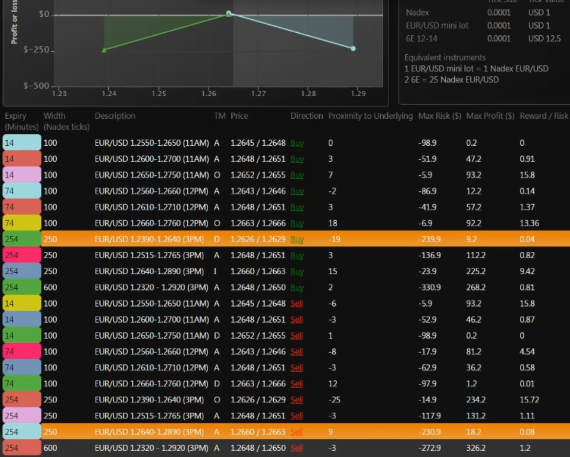Sort by the Width (Nadex ticks) column header
Screen dimensions: 570x457
66,121
